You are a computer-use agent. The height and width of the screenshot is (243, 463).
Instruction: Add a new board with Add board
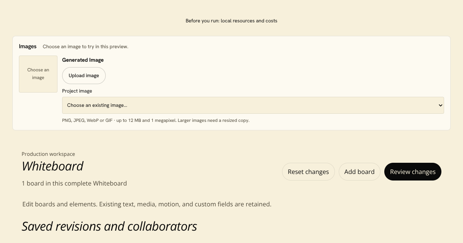(359, 172)
